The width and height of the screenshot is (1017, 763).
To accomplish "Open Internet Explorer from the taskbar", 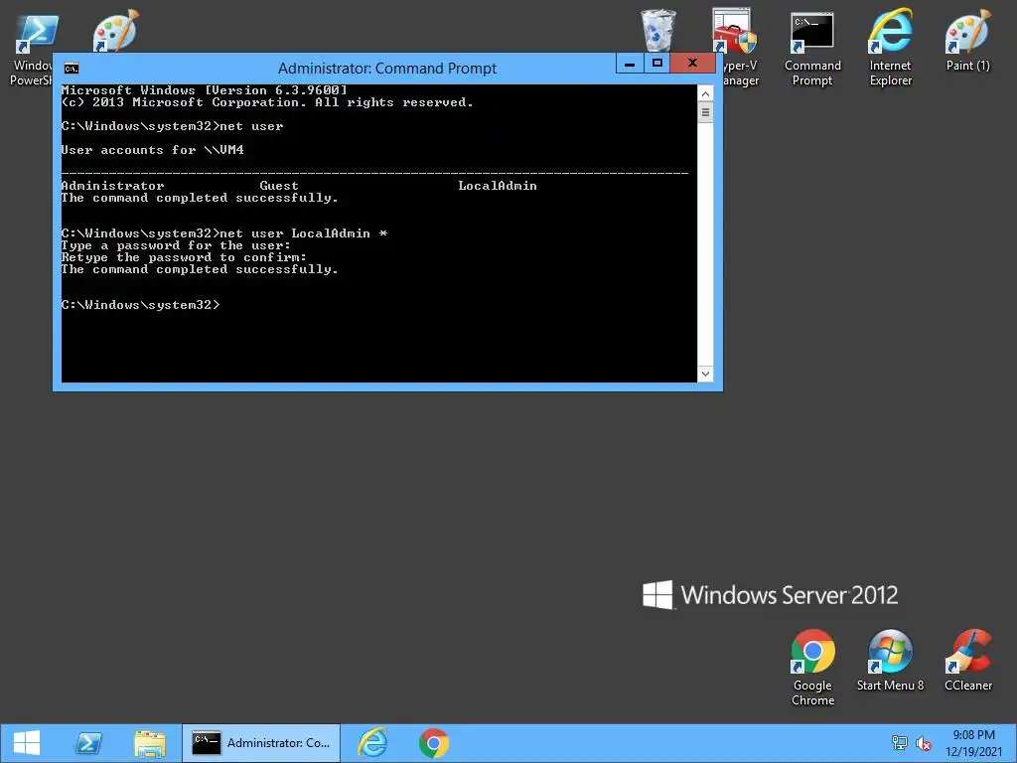I will click(x=372, y=743).
